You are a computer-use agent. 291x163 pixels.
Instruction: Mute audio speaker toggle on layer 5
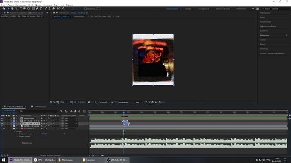tap(4, 129)
